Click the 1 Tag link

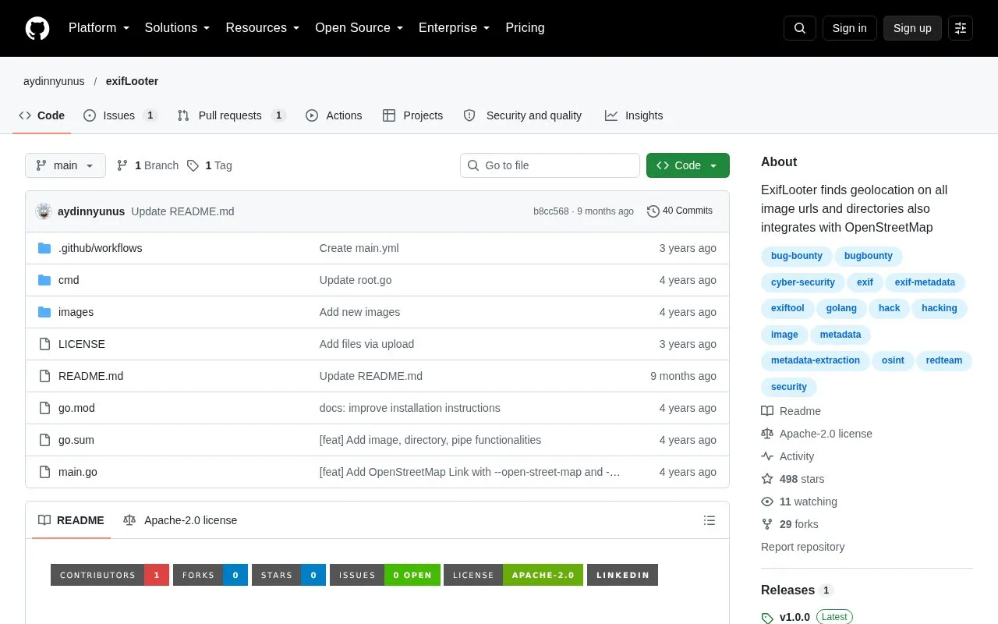tap(210, 165)
